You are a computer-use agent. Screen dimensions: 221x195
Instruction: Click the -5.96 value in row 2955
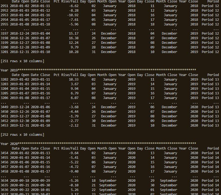(74, 24)
